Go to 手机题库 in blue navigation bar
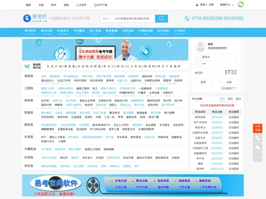Image resolution: width=266 pixels, height=199 pixels. point(79,32)
